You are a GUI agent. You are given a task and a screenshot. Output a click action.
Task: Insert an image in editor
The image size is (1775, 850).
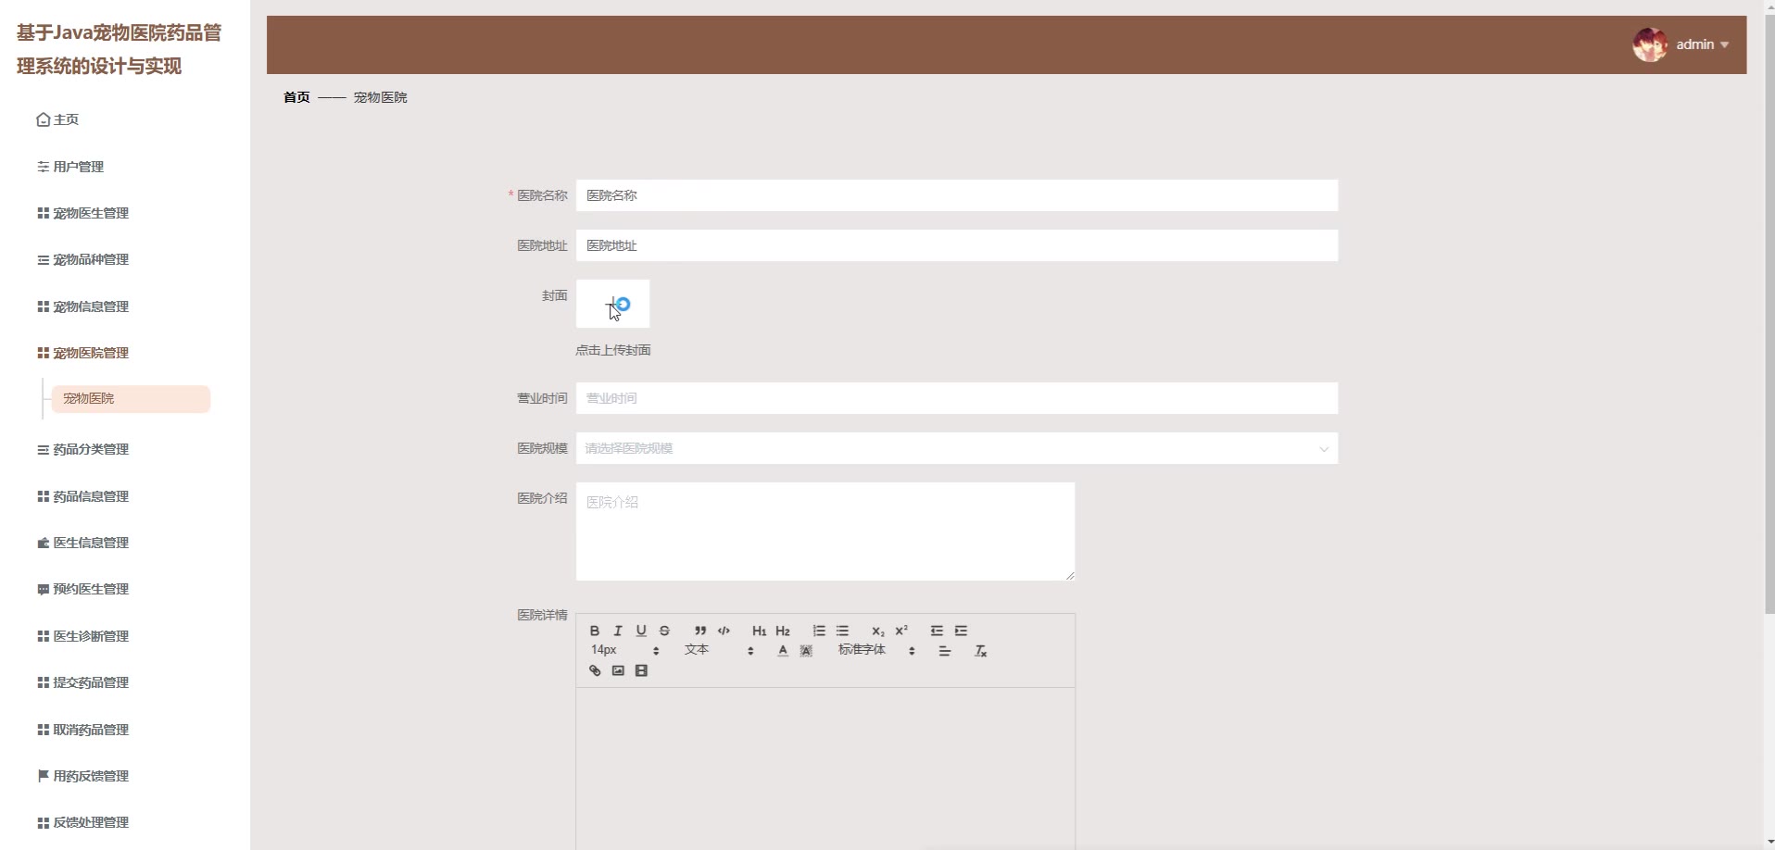[618, 670]
